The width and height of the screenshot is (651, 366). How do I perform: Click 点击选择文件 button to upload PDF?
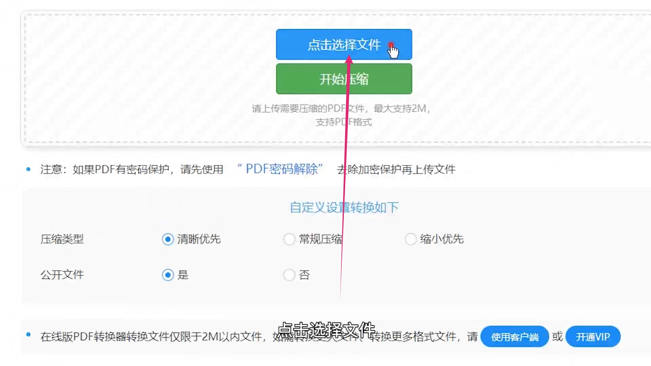tap(343, 44)
